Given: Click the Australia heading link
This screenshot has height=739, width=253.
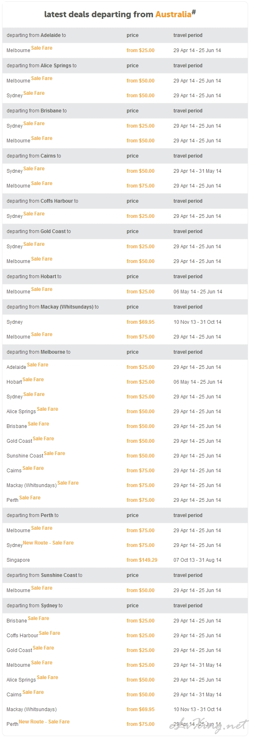Looking at the screenshot, I should pos(173,14).
